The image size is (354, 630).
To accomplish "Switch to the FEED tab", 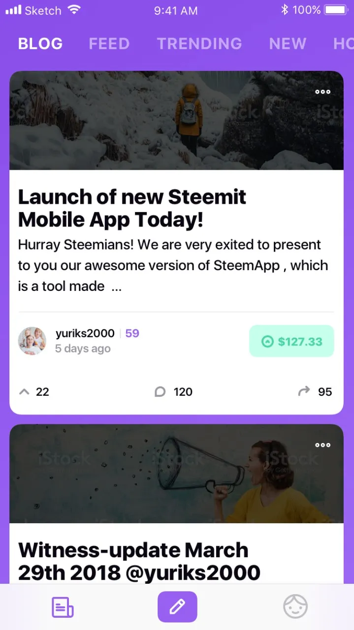I will click(109, 44).
